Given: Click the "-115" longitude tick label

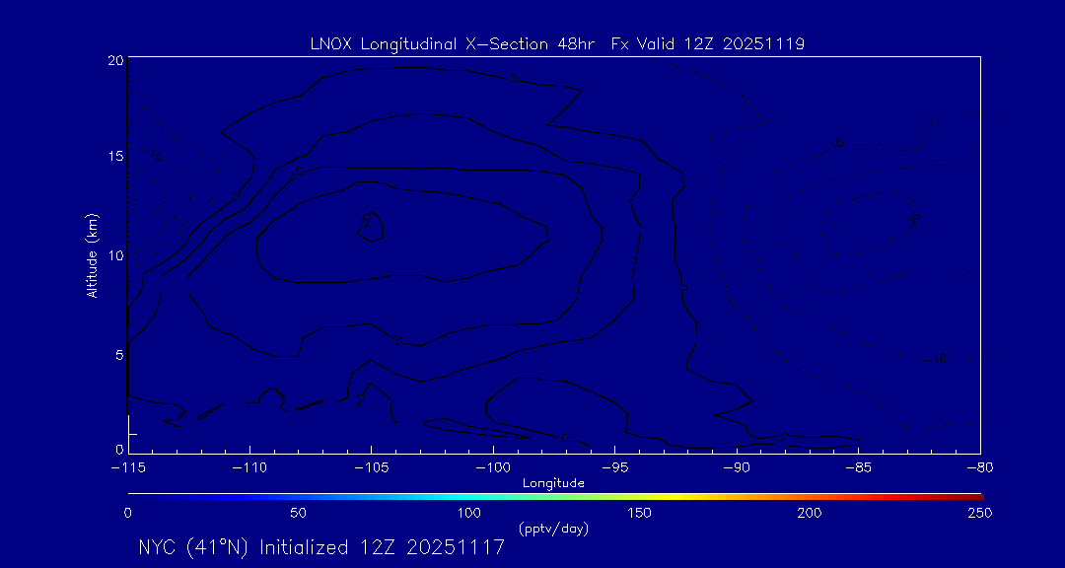Looking at the screenshot, I should (x=128, y=468).
